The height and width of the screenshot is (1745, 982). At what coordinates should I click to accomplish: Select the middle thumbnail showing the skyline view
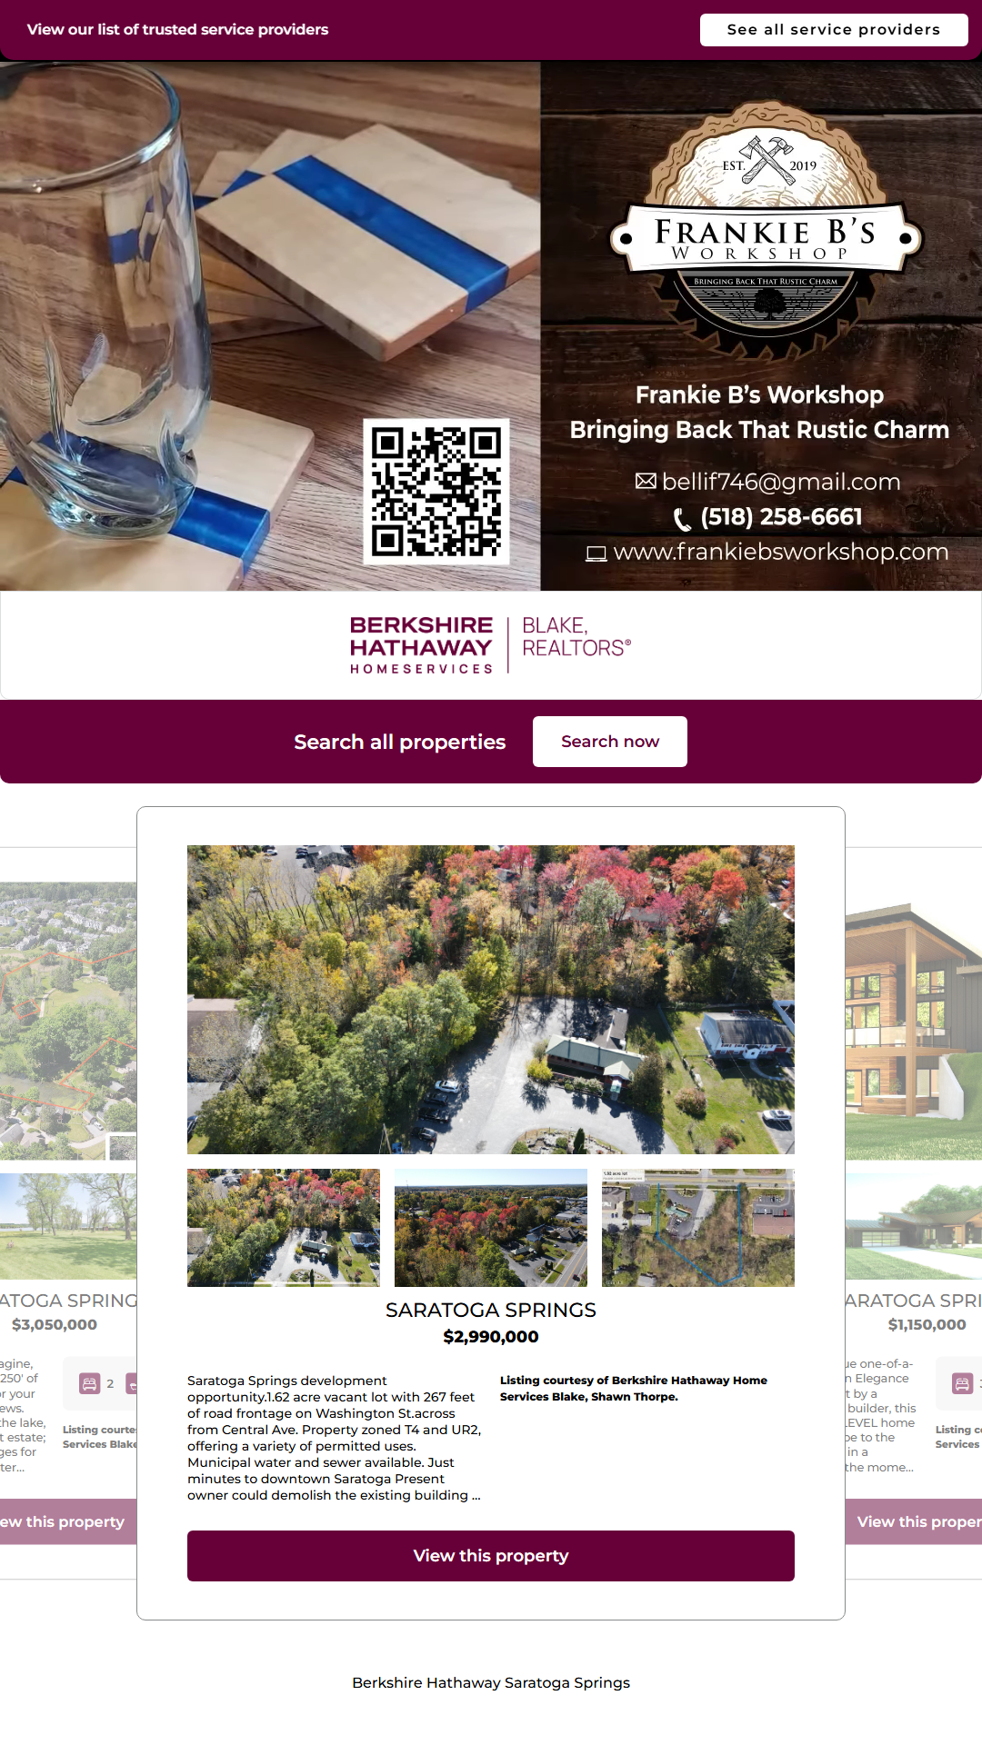coord(491,1228)
